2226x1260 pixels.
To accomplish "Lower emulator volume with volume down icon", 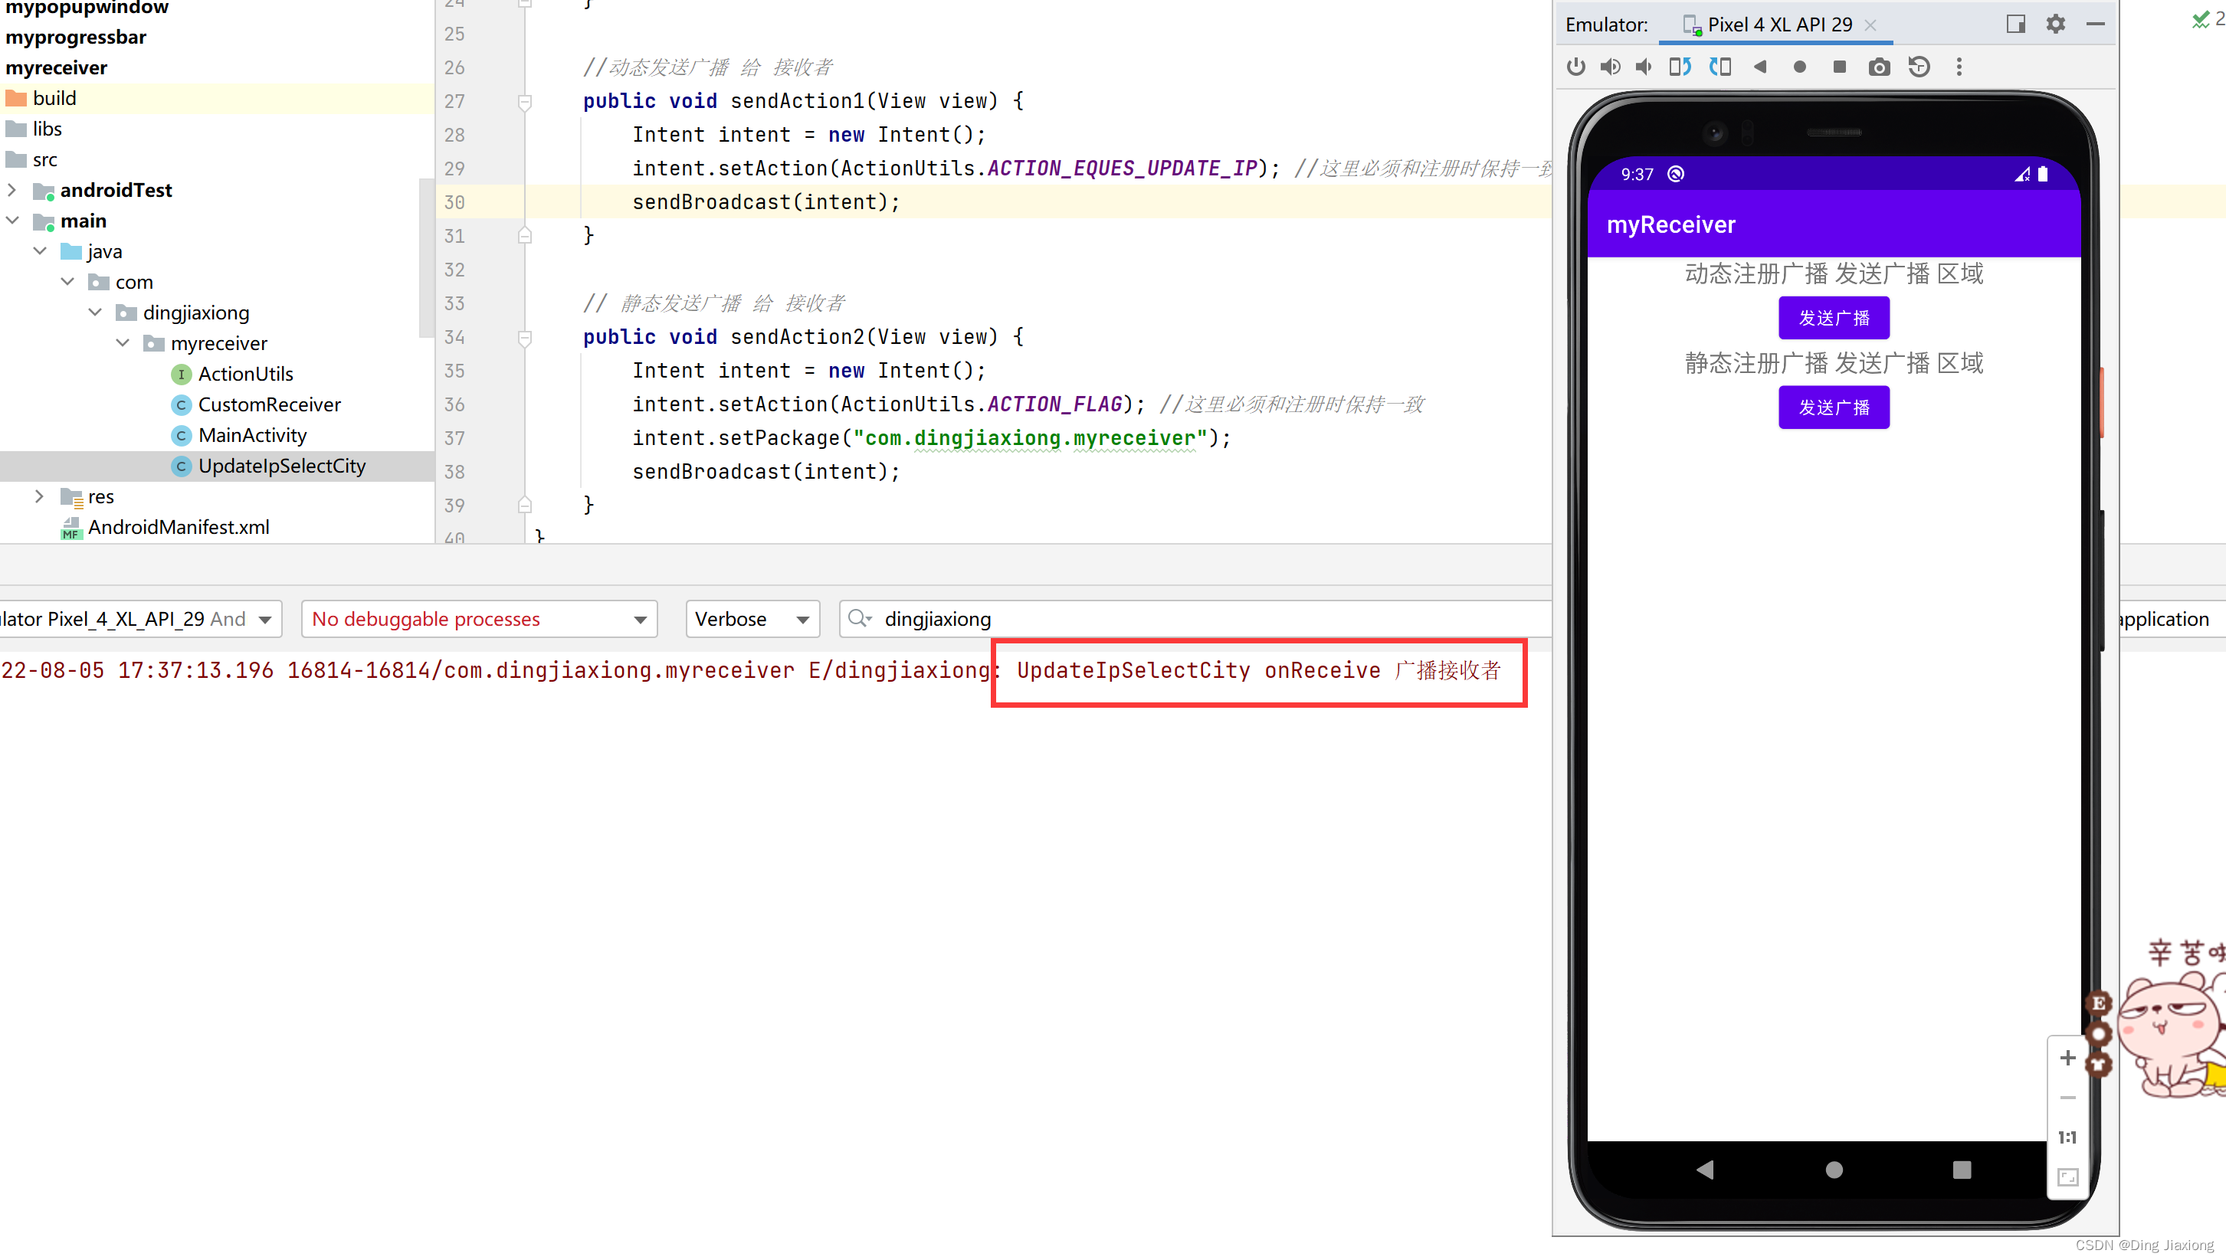I will (x=1644, y=67).
